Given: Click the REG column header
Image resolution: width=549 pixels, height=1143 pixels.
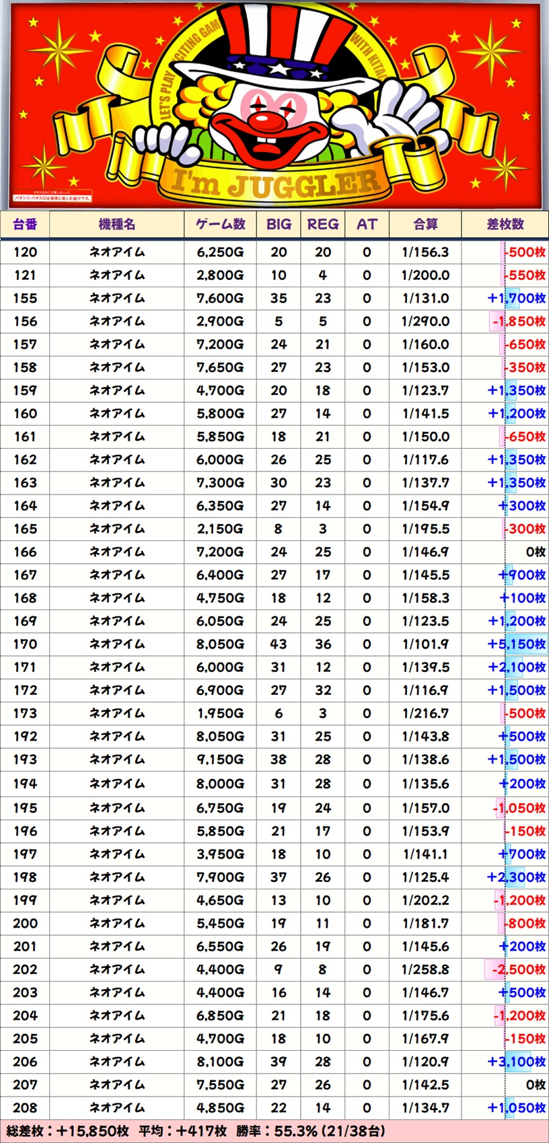Looking at the screenshot, I should coord(323,225).
